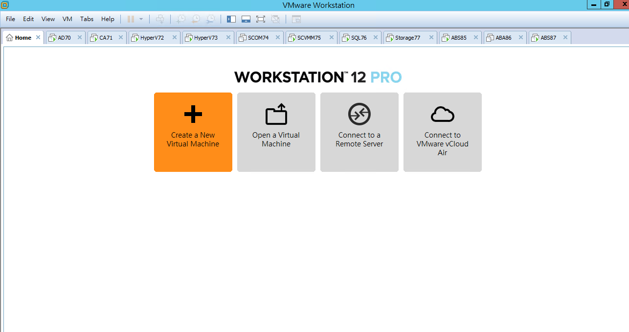The image size is (629, 332).
Task: Click Connect to VMware vCloud Air tile
Action: point(443,132)
